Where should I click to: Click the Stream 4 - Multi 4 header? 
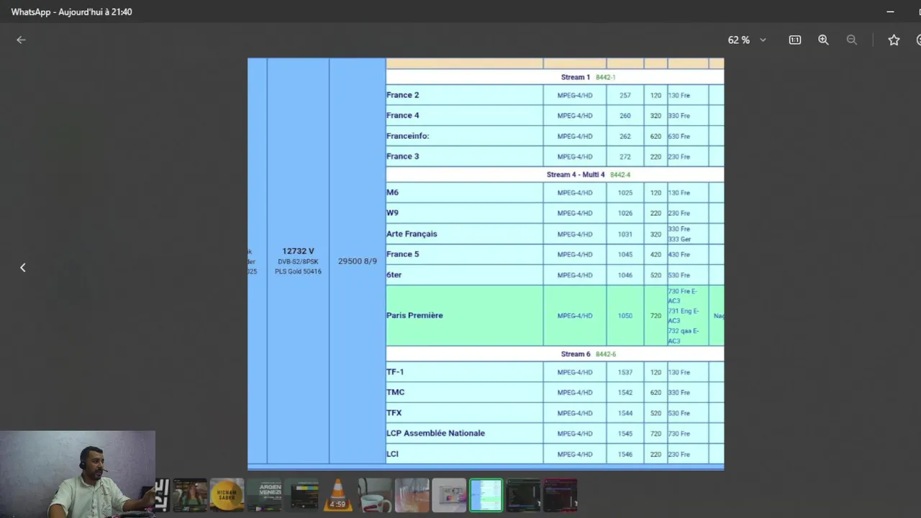coord(576,175)
